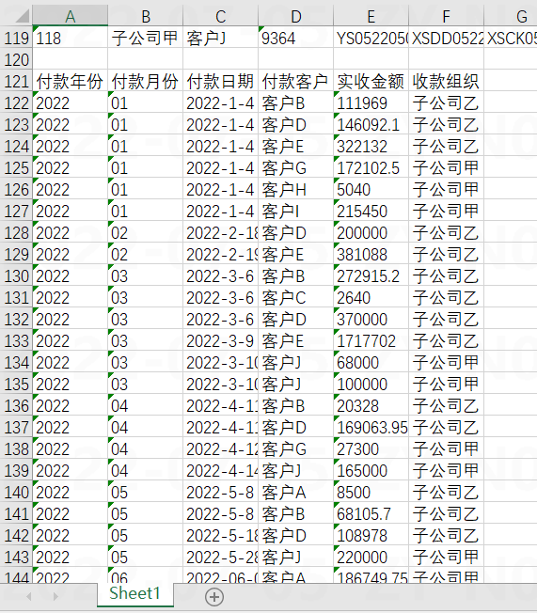537x613 pixels.
Task: Click amount cell 8500
Action: [371, 493]
